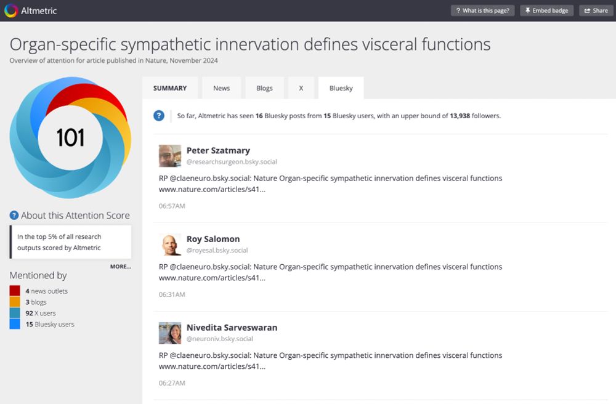Open the About this Attention Score link
This screenshot has width=616, height=404.
point(75,215)
